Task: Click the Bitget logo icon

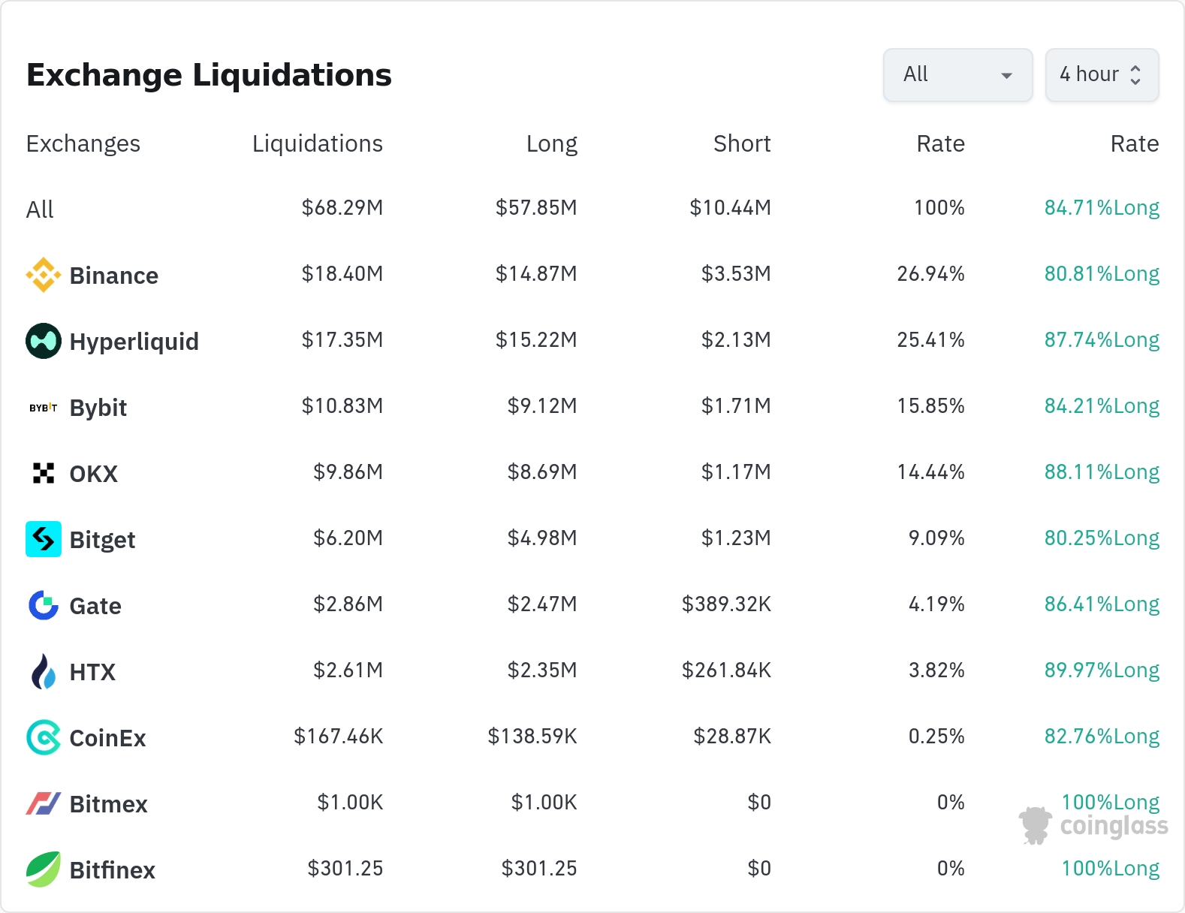Action: (44, 539)
